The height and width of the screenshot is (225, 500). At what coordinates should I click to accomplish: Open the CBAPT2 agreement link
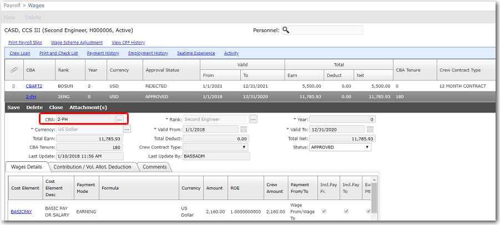[34, 86]
